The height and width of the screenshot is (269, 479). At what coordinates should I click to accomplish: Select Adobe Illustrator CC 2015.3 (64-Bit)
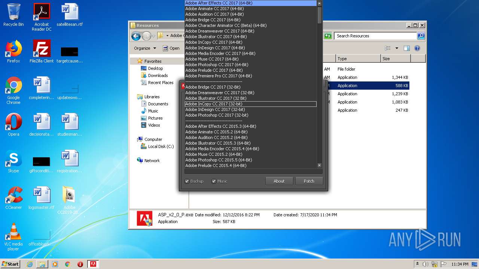coord(251,143)
